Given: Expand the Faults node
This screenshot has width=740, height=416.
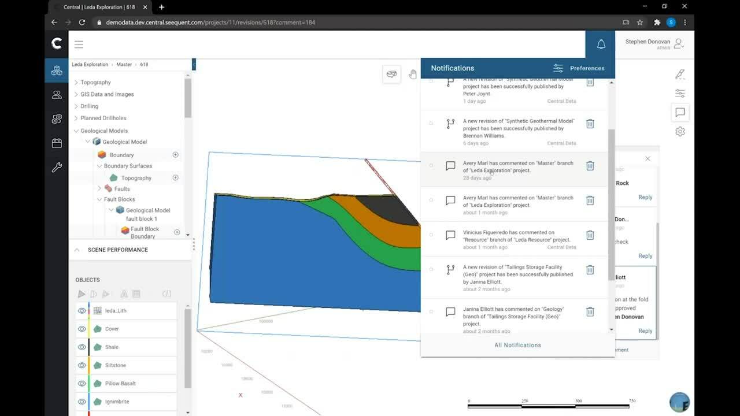Looking at the screenshot, I should tap(99, 188).
